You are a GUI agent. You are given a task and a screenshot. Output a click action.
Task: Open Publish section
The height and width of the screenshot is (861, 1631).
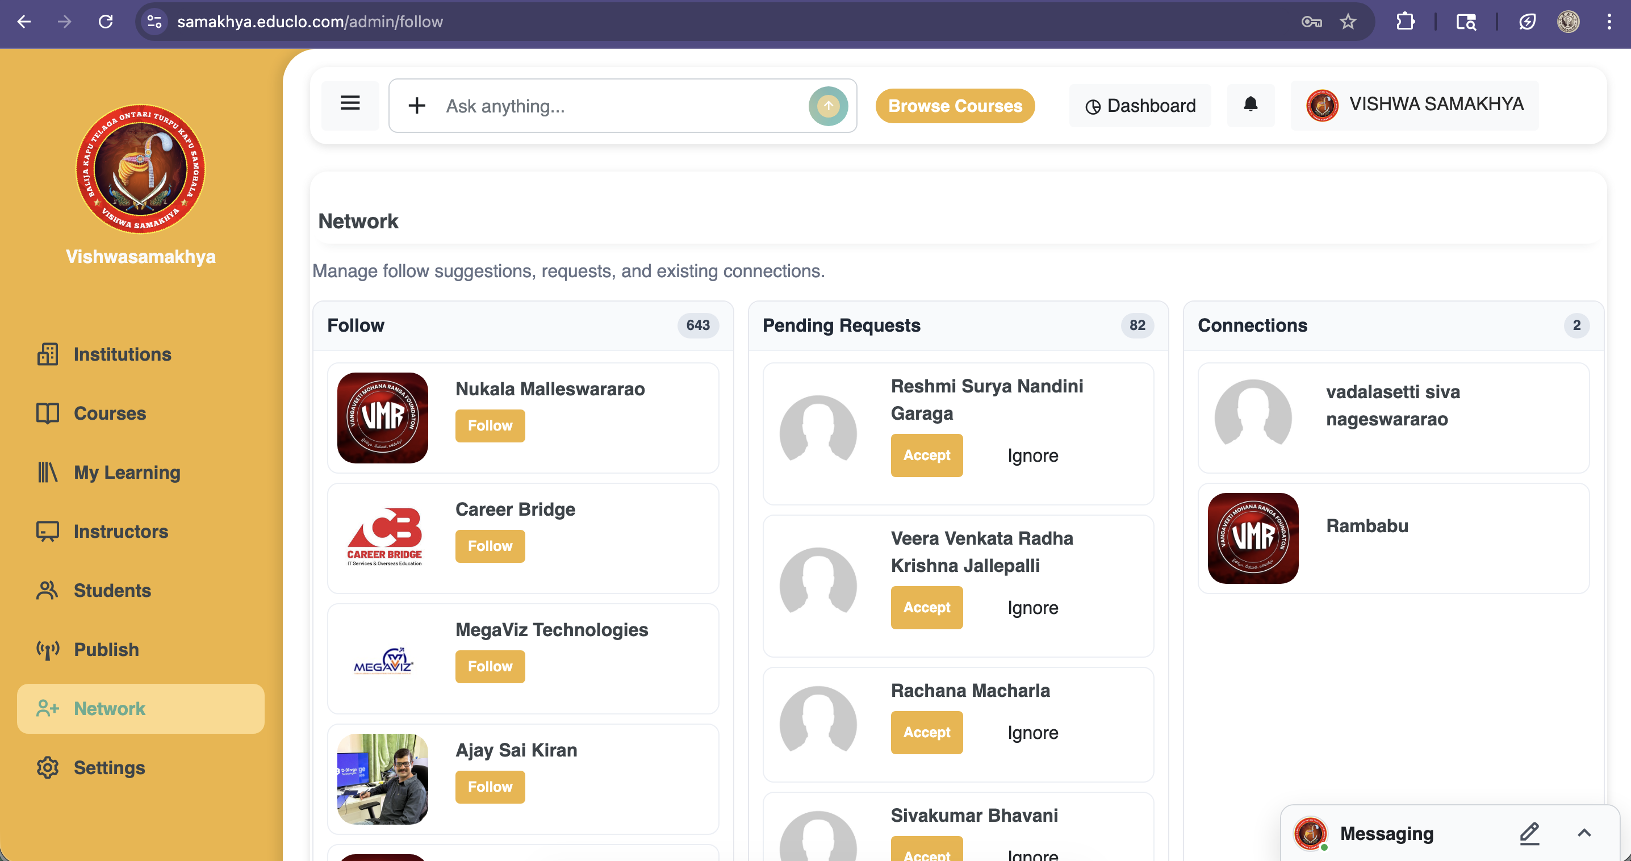pyautogui.click(x=141, y=650)
